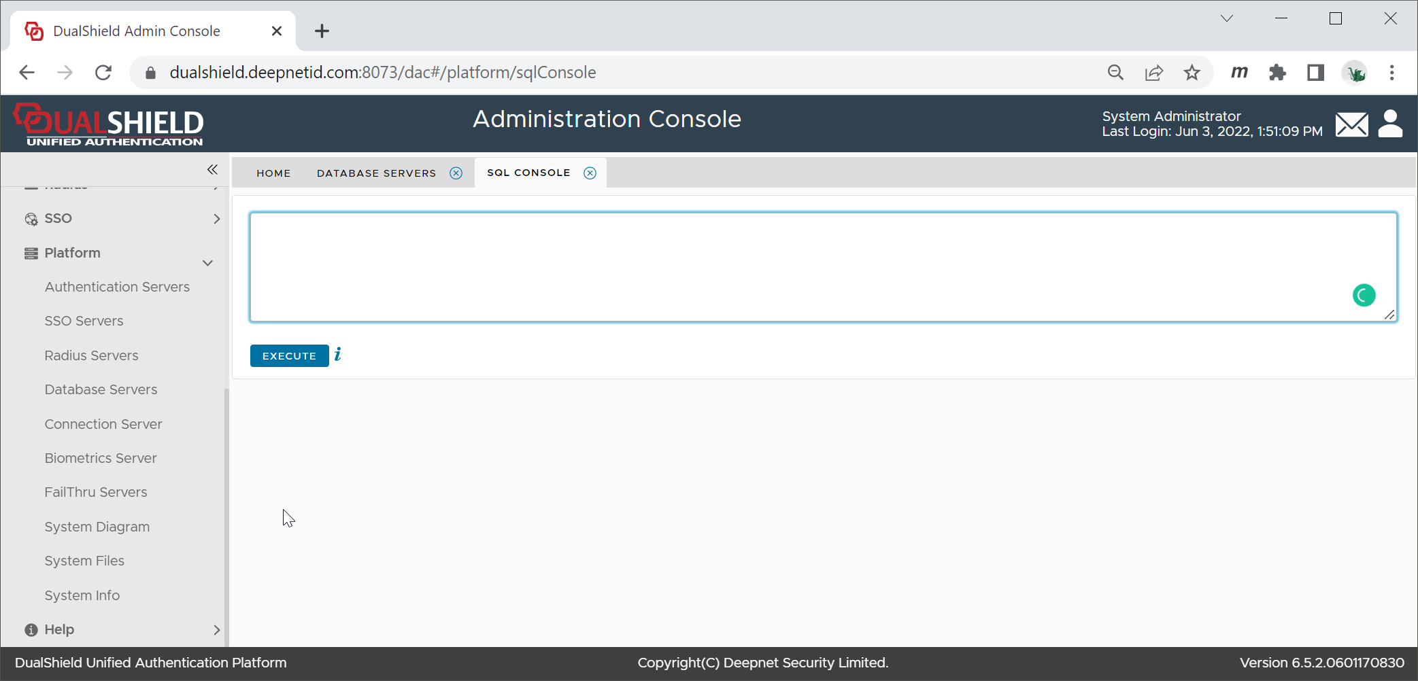Viewport: 1418px width, 681px height.
Task: Close the Database Servers tab
Action: [x=456, y=173]
